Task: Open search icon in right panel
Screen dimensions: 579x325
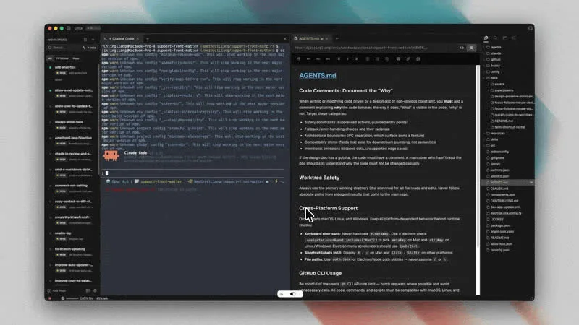Action: click(x=495, y=38)
